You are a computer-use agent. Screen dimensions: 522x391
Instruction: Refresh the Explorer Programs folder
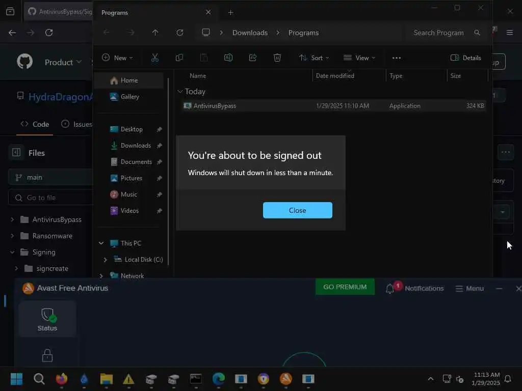180,33
